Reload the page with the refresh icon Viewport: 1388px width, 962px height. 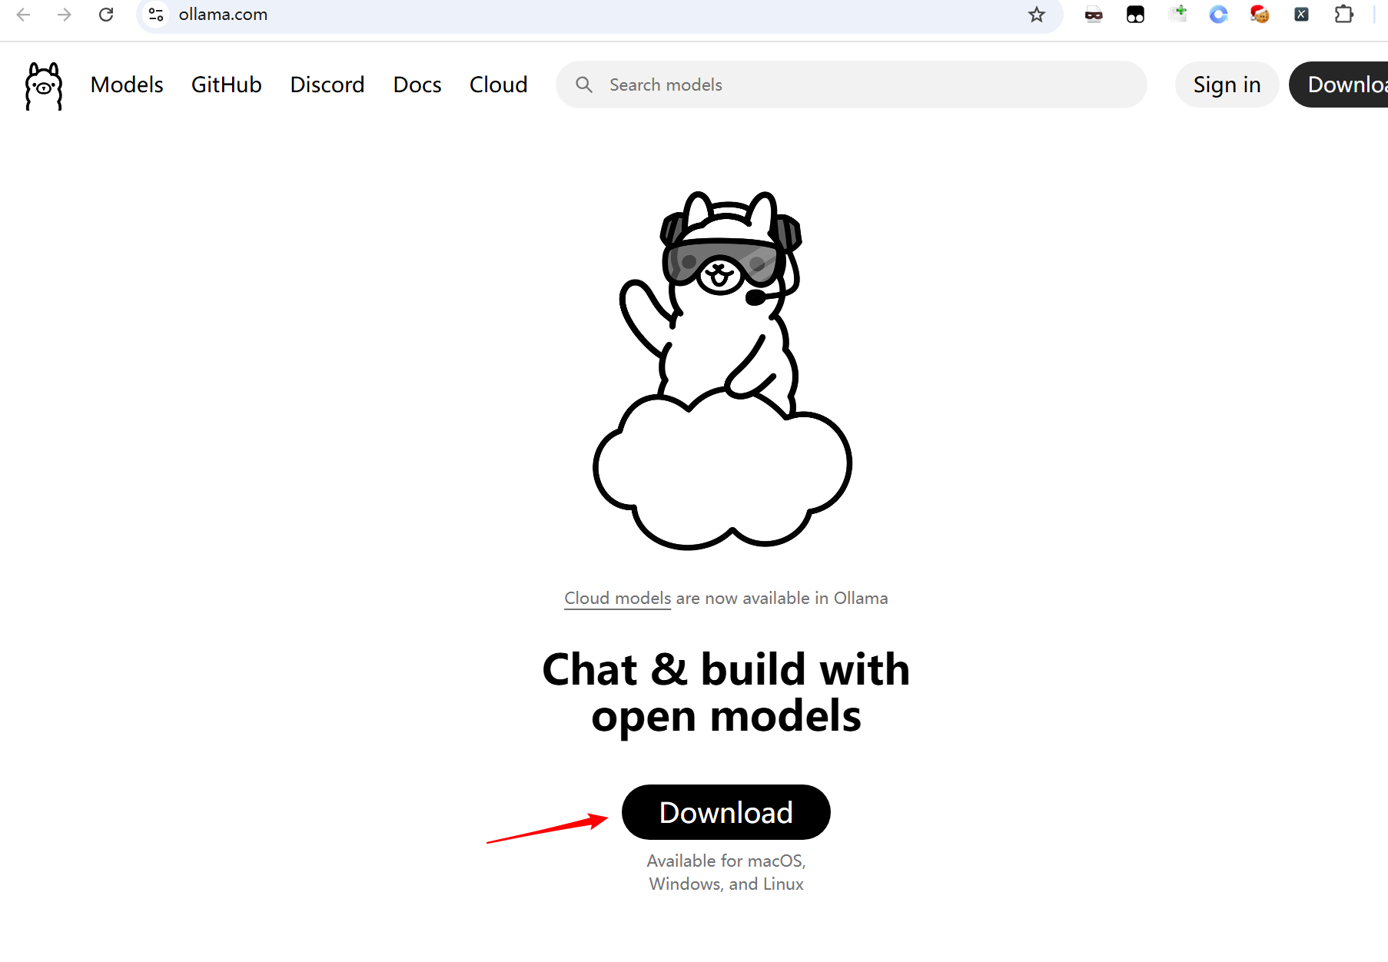point(106,15)
